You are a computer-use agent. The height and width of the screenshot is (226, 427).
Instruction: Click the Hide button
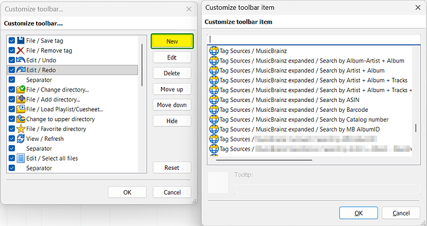click(x=172, y=121)
